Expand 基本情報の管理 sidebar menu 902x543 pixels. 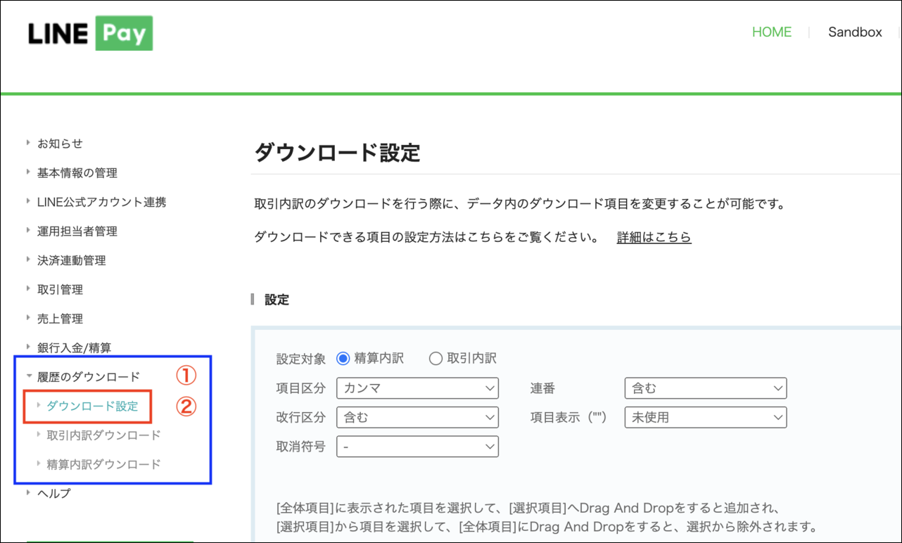click(77, 173)
